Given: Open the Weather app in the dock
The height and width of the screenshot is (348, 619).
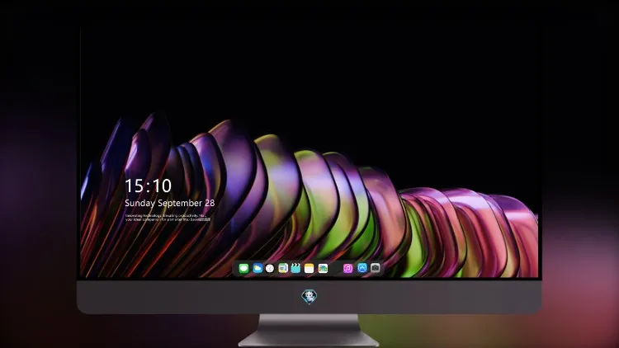Looking at the screenshot, I should [258, 269].
